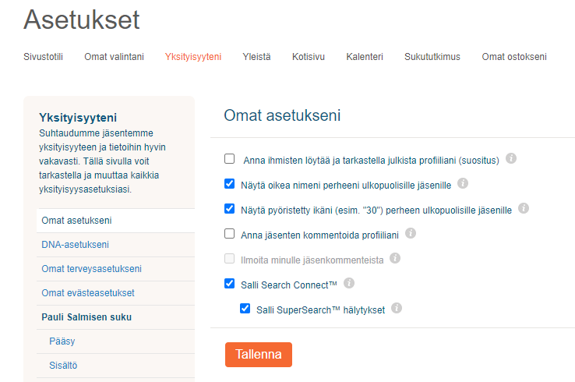The image size is (575, 382).
Task: Check Anna jäsenten kommentoida profiiliani box
Action: click(x=230, y=233)
